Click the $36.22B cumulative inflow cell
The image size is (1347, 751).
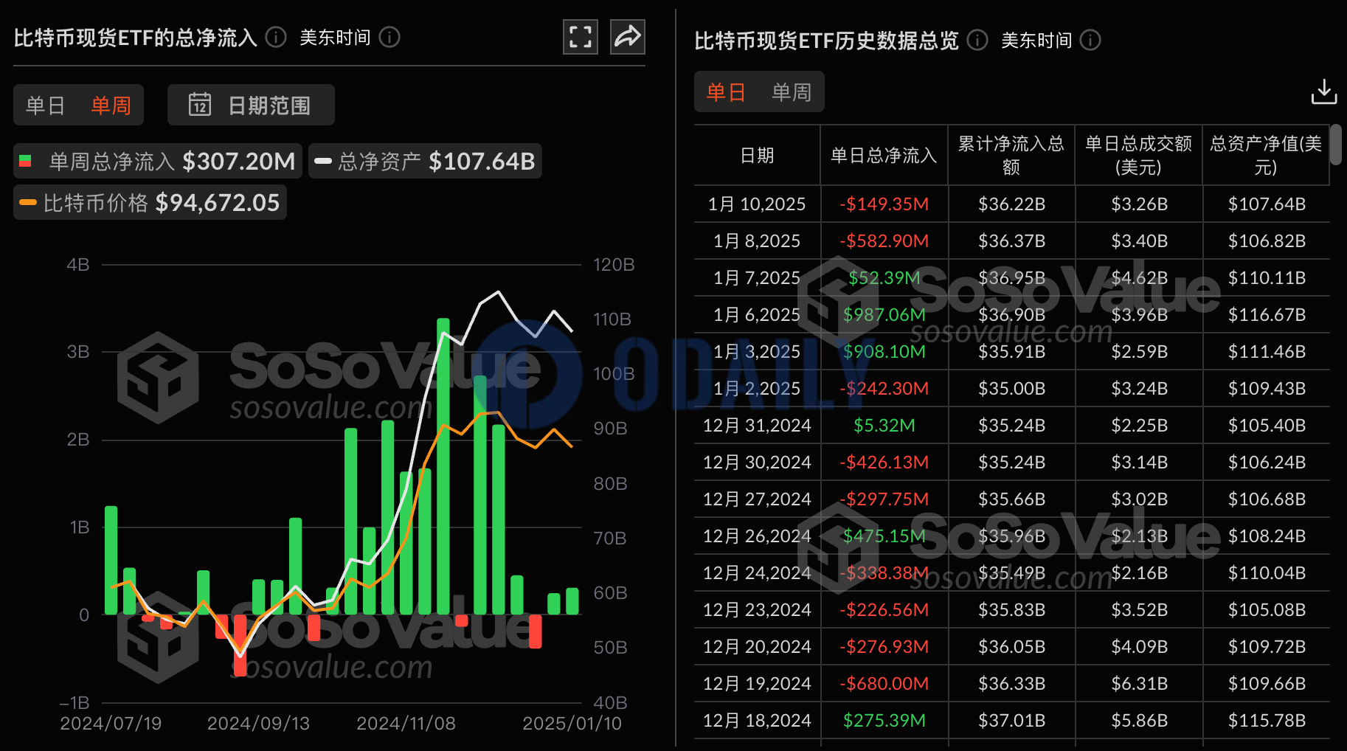(1011, 204)
